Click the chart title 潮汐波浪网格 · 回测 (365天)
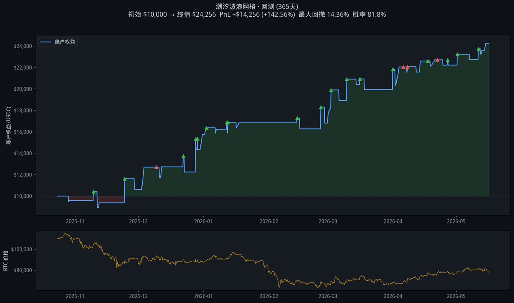 click(257, 6)
